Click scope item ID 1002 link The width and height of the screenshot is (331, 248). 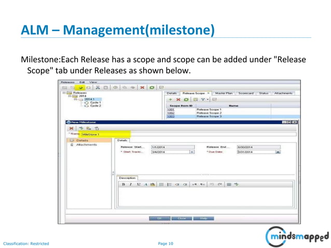(171, 113)
